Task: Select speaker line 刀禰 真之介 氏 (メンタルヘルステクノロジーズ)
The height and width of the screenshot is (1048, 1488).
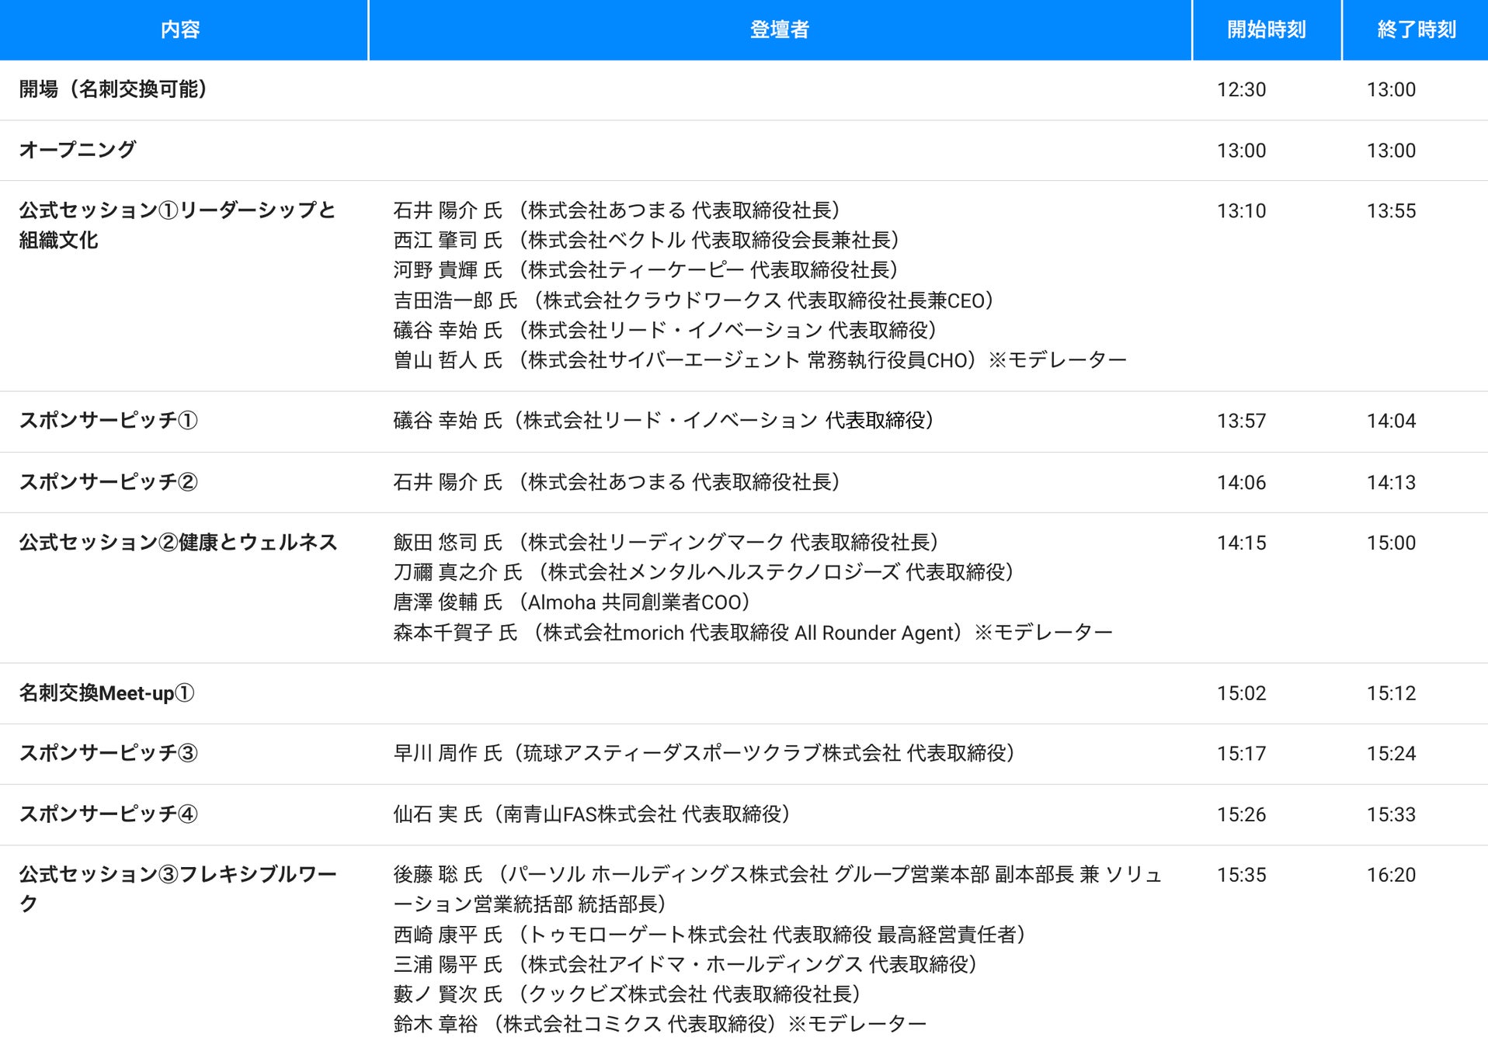Action: pyautogui.click(x=704, y=572)
